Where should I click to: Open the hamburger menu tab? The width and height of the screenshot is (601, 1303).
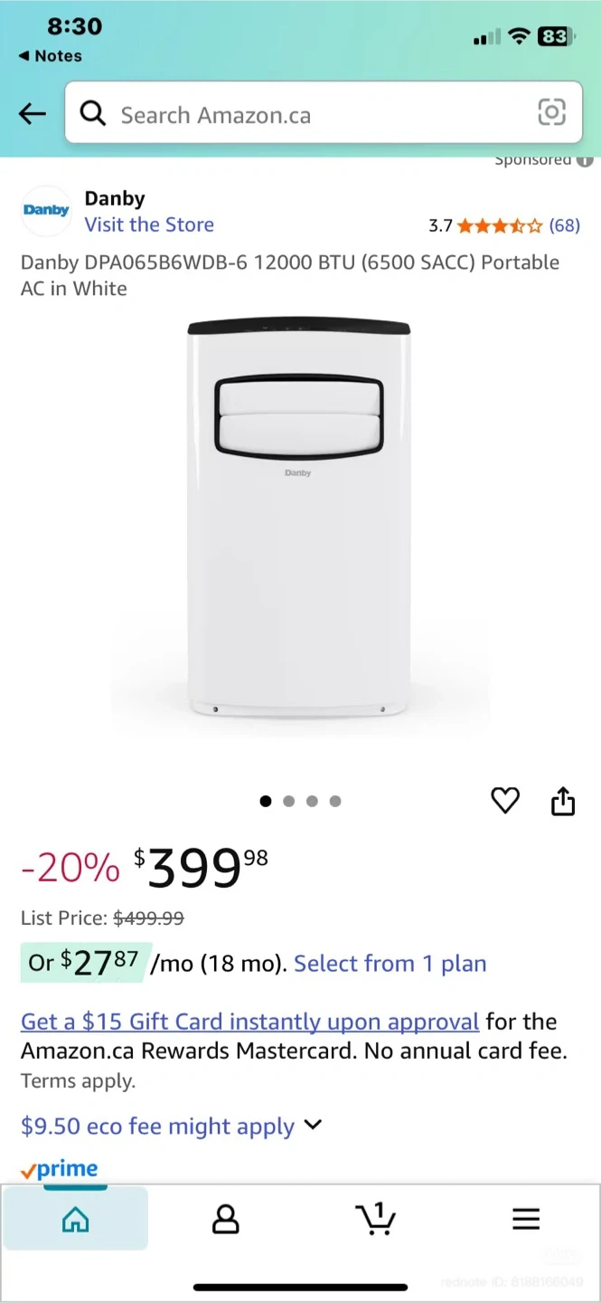(x=526, y=1219)
